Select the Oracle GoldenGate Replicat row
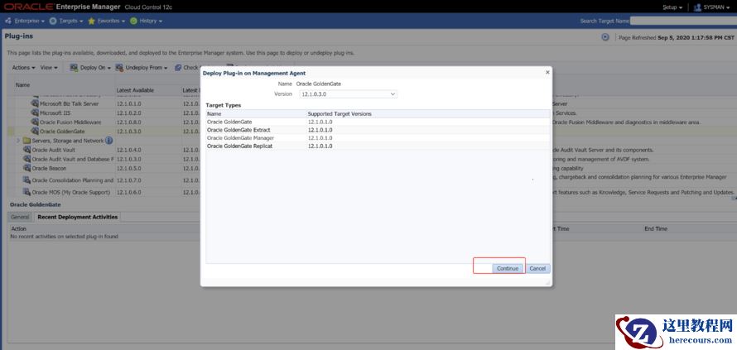 [x=378, y=146]
